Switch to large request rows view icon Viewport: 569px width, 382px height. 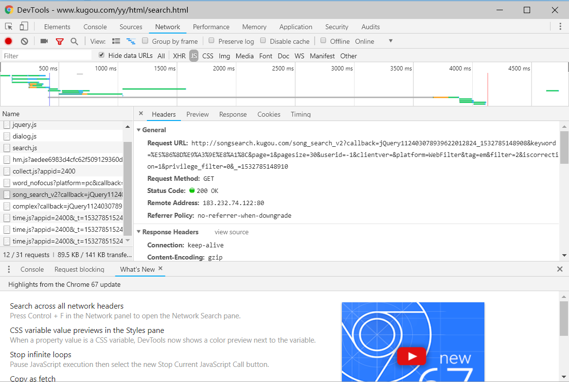[x=116, y=41]
